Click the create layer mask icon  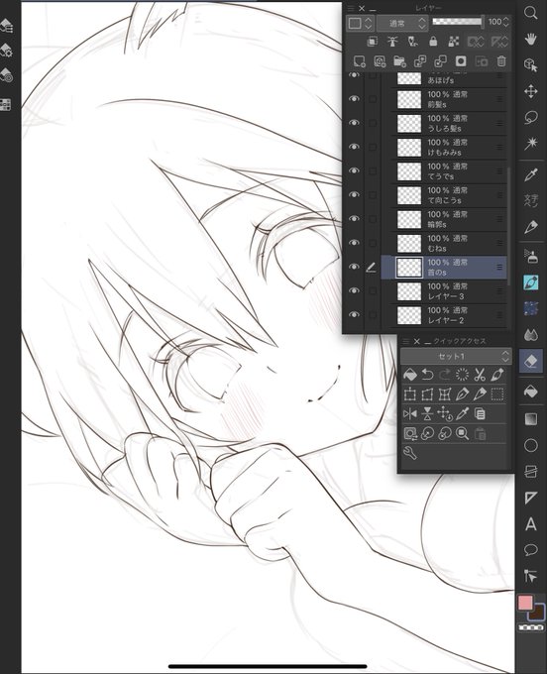461,61
